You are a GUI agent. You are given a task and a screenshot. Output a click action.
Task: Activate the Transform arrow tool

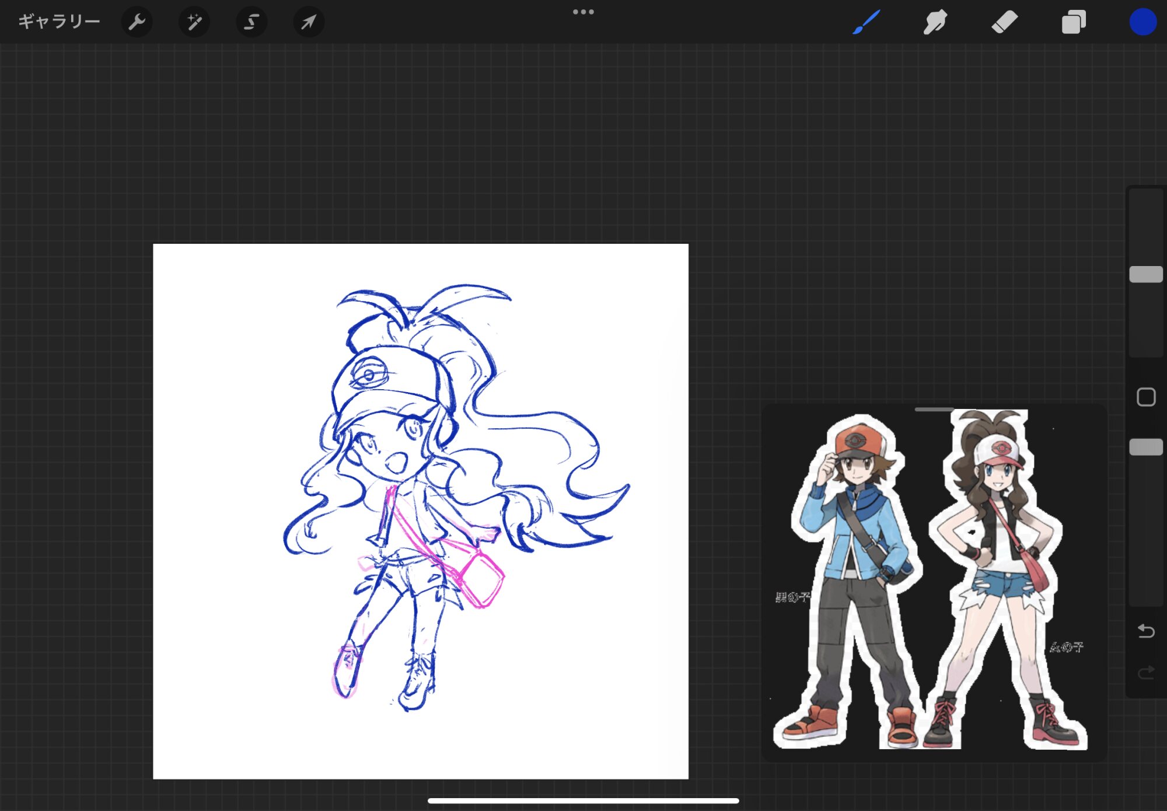tap(309, 22)
